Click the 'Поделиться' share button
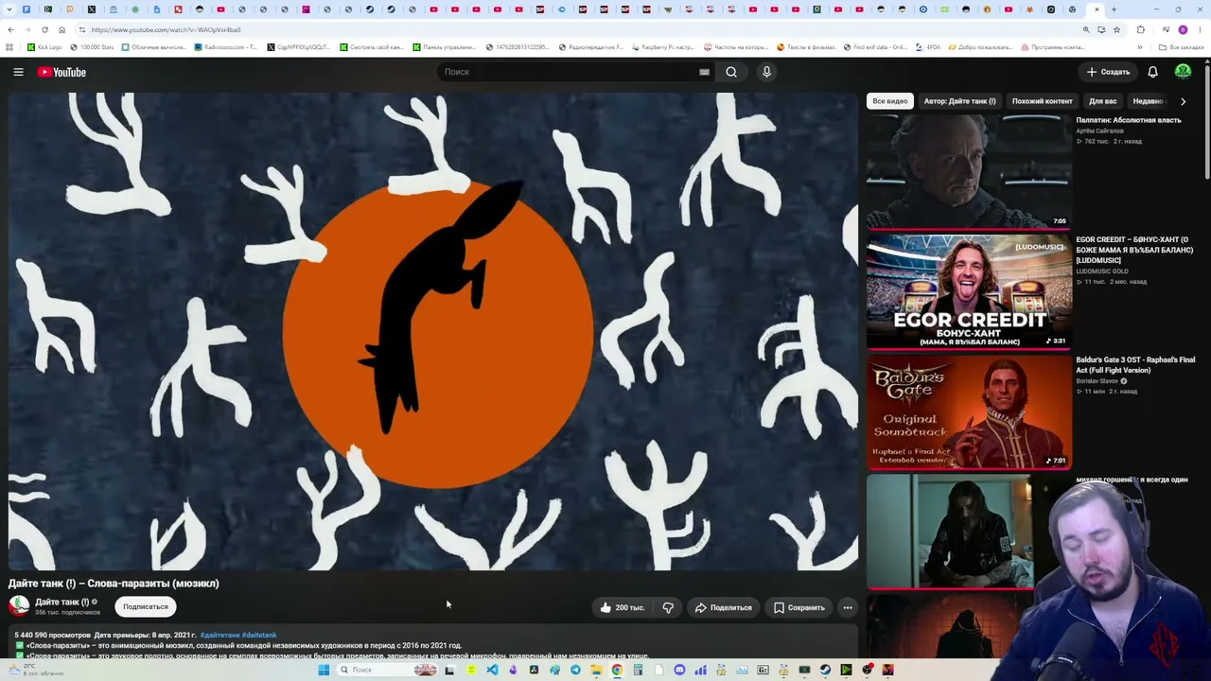This screenshot has width=1211, height=681. point(724,607)
